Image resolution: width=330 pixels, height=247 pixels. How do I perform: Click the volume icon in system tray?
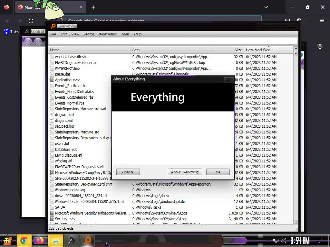[284, 241]
